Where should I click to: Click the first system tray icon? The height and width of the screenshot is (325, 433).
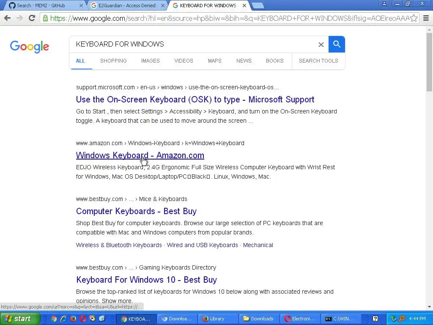tap(394, 319)
